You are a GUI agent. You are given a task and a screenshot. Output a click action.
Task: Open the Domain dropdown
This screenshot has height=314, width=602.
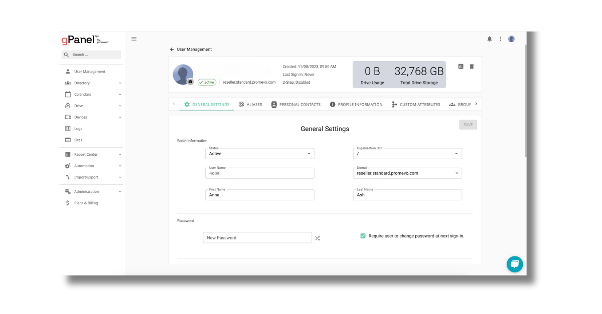click(x=457, y=173)
